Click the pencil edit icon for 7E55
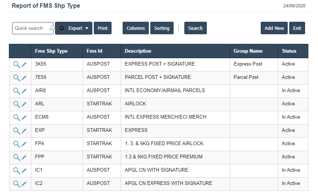 pyautogui.click(x=24, y=78)
